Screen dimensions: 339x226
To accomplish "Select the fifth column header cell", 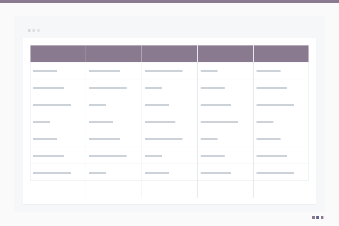I will [x=281, y=54].
